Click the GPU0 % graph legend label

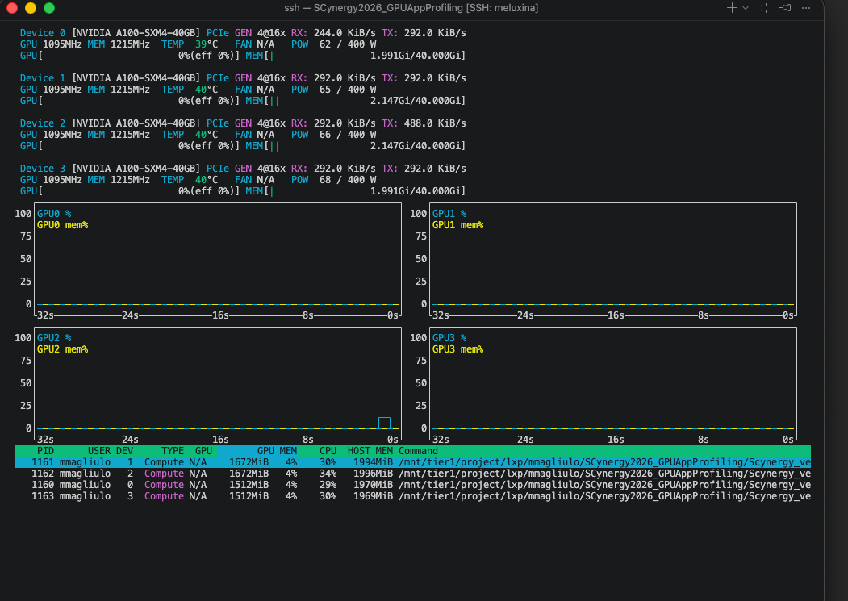54,214
